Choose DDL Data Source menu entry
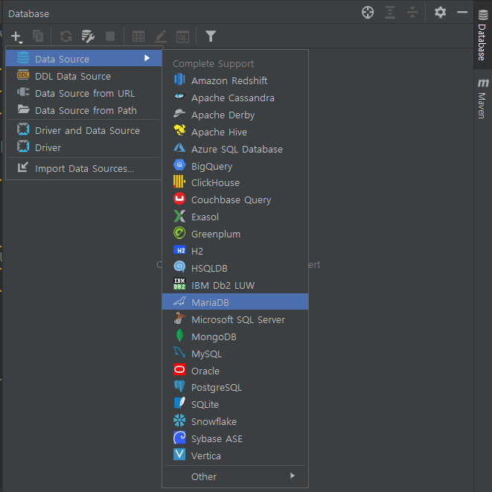Image resolution: width=492 pixels, height=492 pixels. pos(84,76)
